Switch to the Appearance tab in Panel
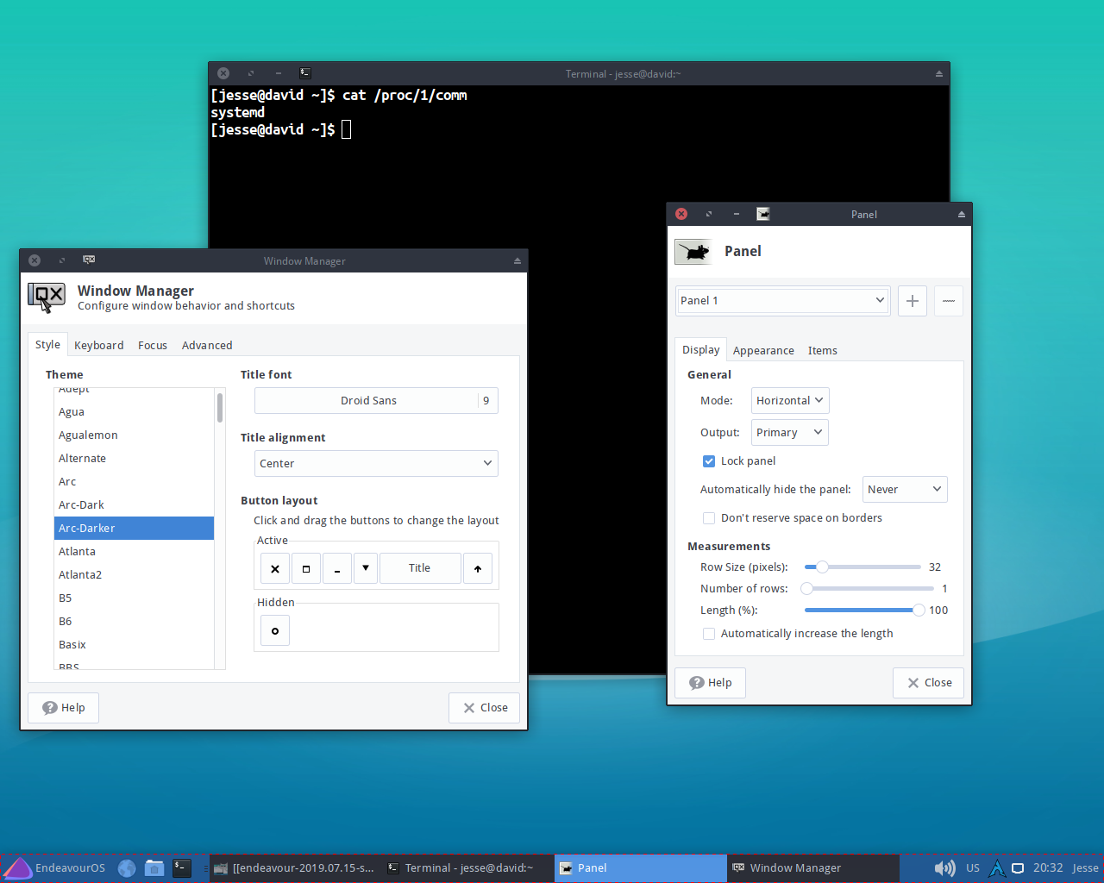 tap(763, 351)
